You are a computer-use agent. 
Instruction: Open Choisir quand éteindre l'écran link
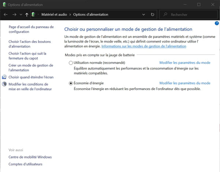click(x=31, y=77)
